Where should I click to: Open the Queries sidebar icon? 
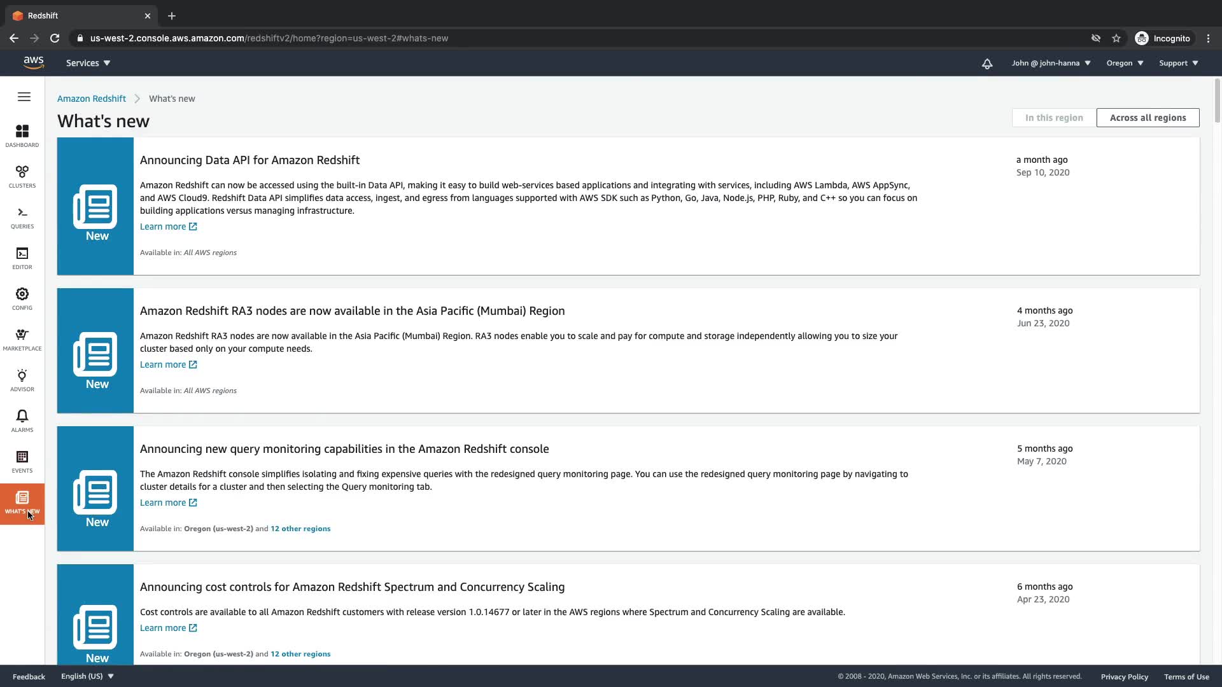coord(22,217)
